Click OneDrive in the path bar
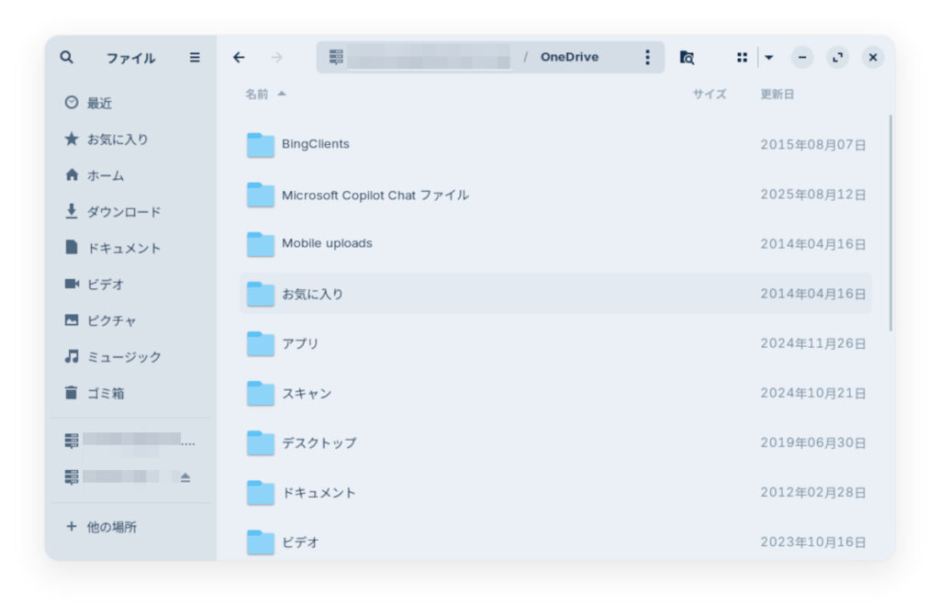 point(569,57)
